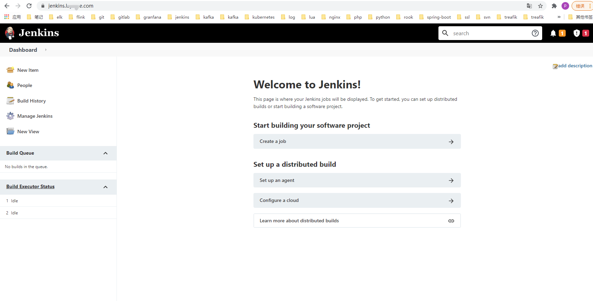Click the browser forward arrow
This screenshot has height=301, width=593.
(x=18, y=6)
